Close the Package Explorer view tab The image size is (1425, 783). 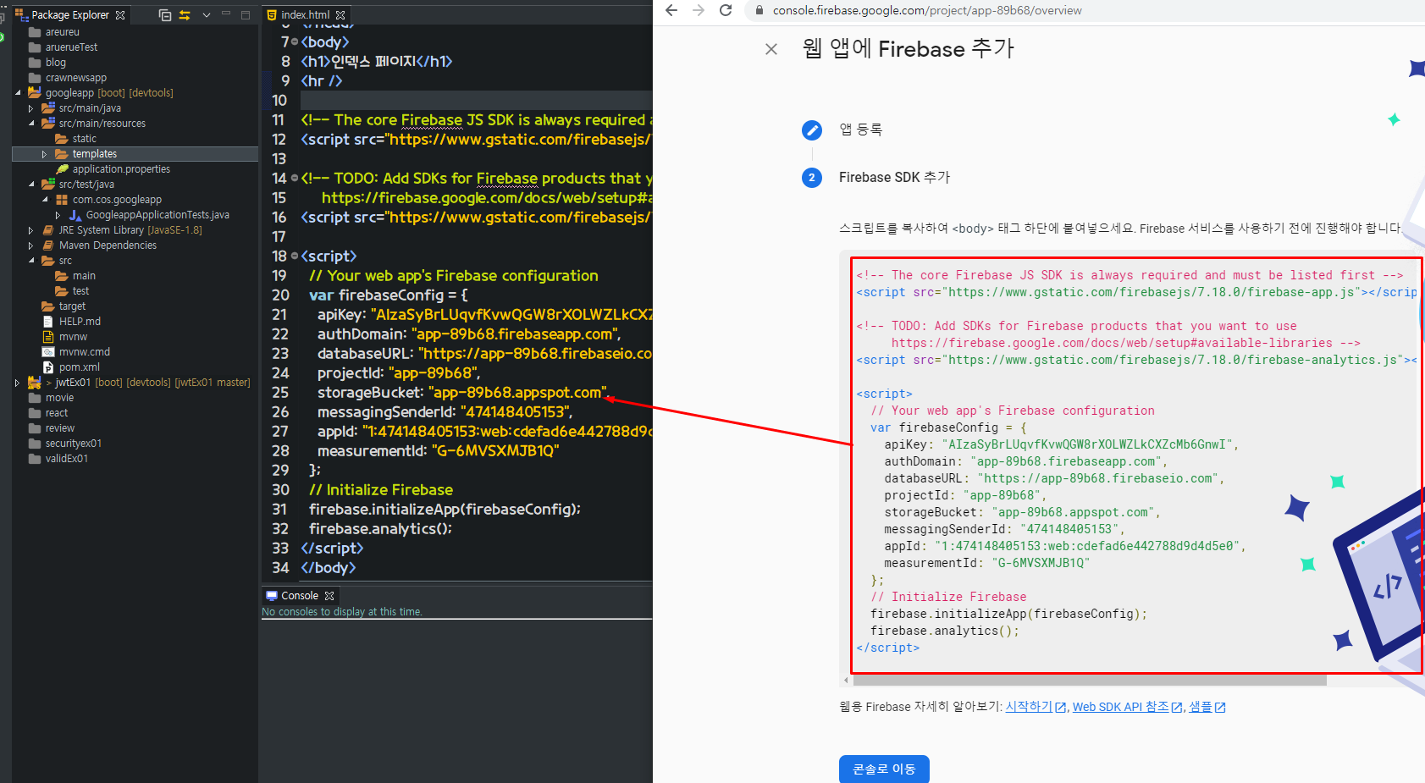tap(120, 15)
